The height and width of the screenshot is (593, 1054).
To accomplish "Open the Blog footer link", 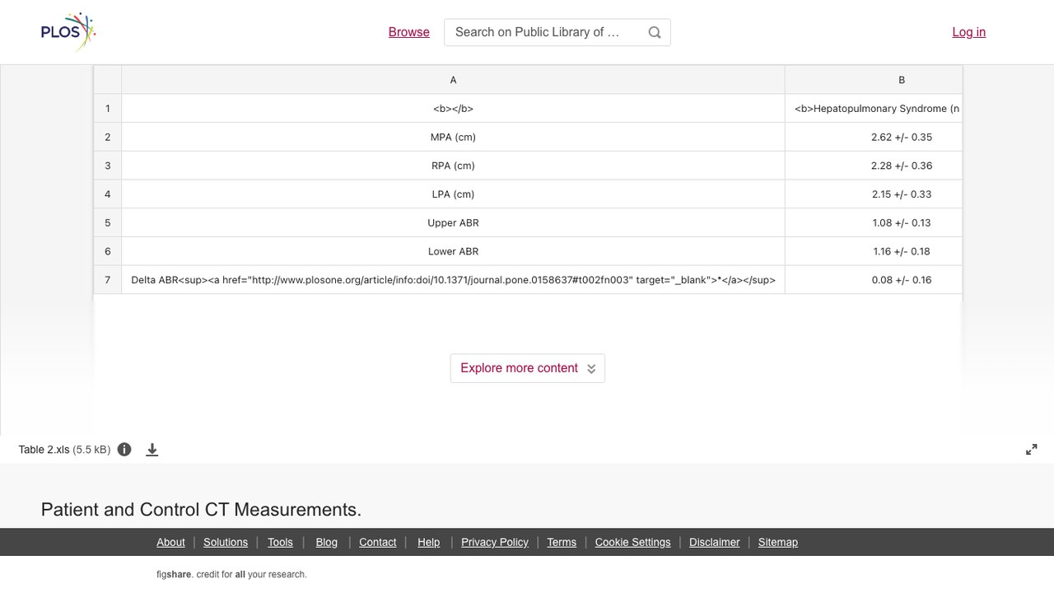I will [x=327, y=542].
